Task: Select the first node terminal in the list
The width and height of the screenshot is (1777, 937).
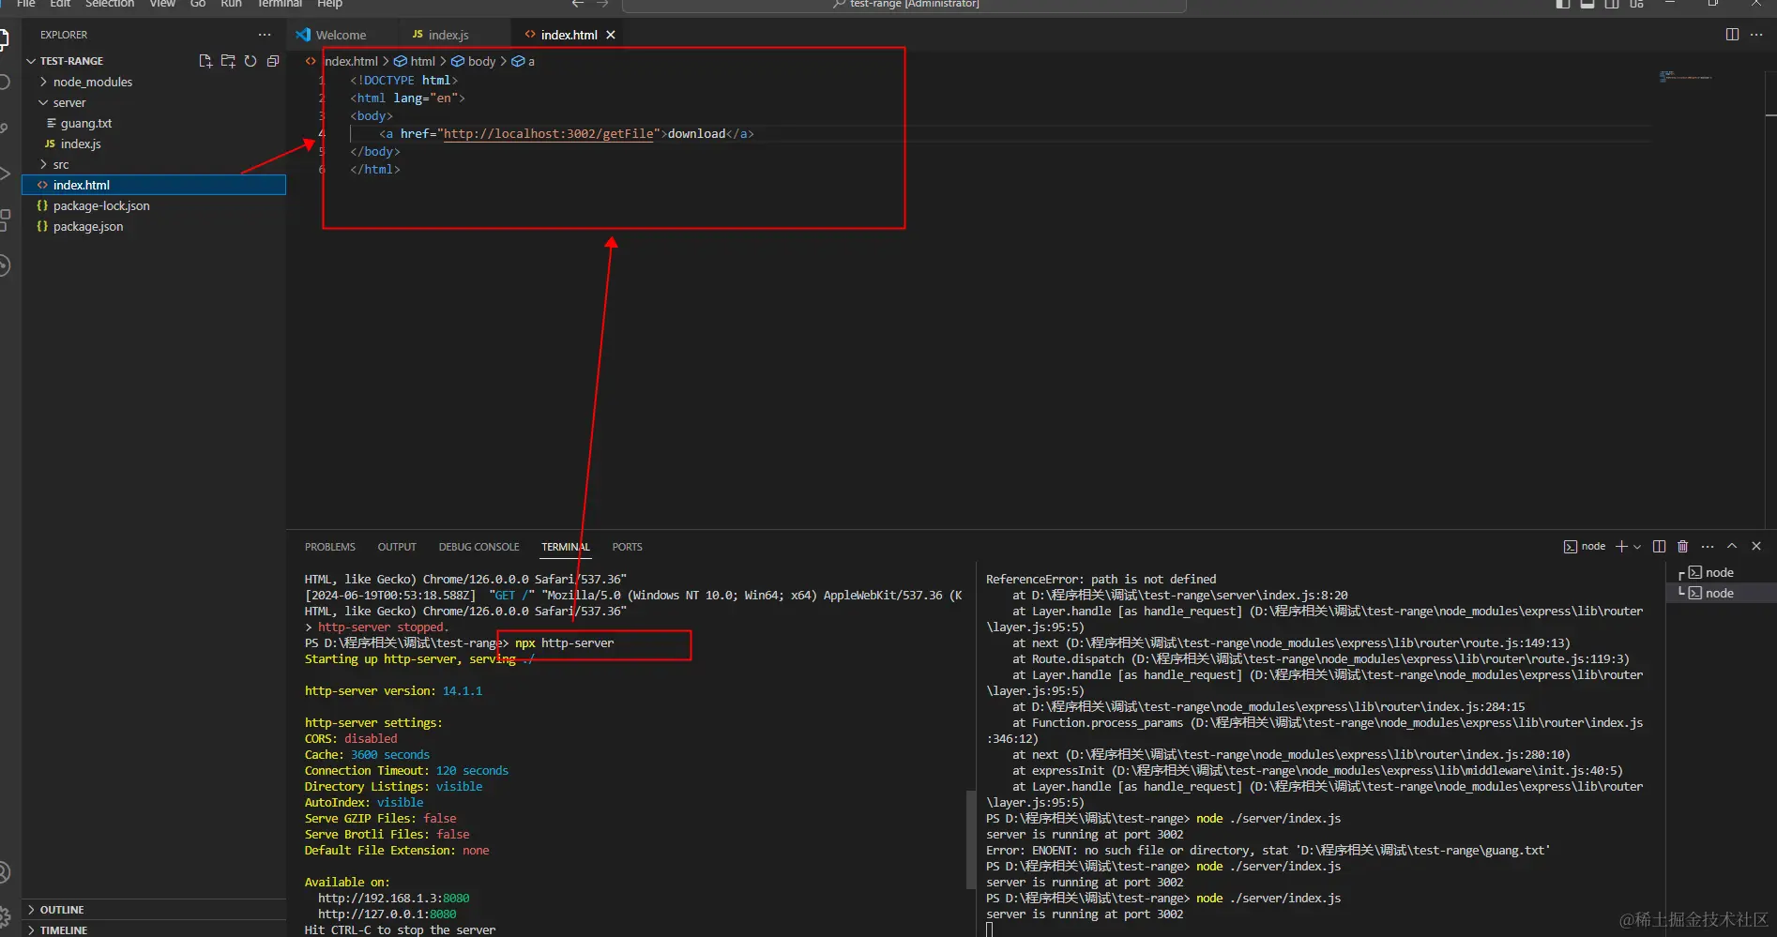Action: [1719, 572]
